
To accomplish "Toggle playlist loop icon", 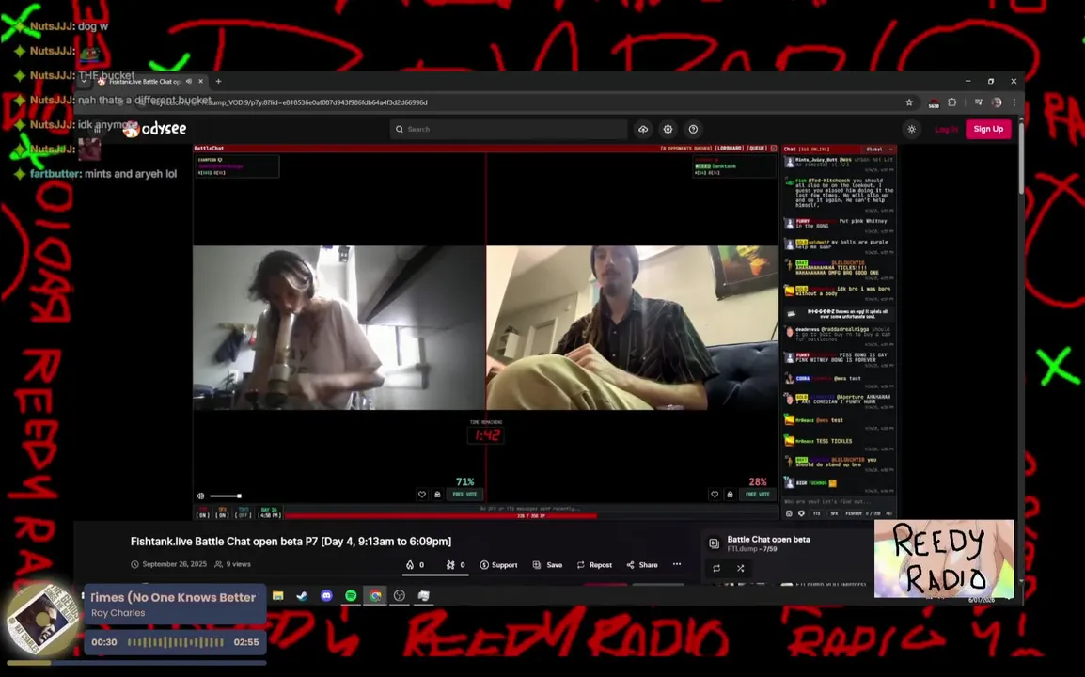I will pyautogui.click(x=716, y=568).
